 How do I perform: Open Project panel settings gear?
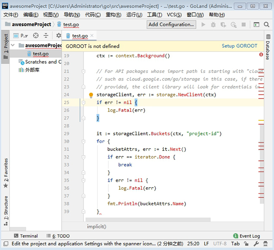pyautogui.click(x=59, y=35)
